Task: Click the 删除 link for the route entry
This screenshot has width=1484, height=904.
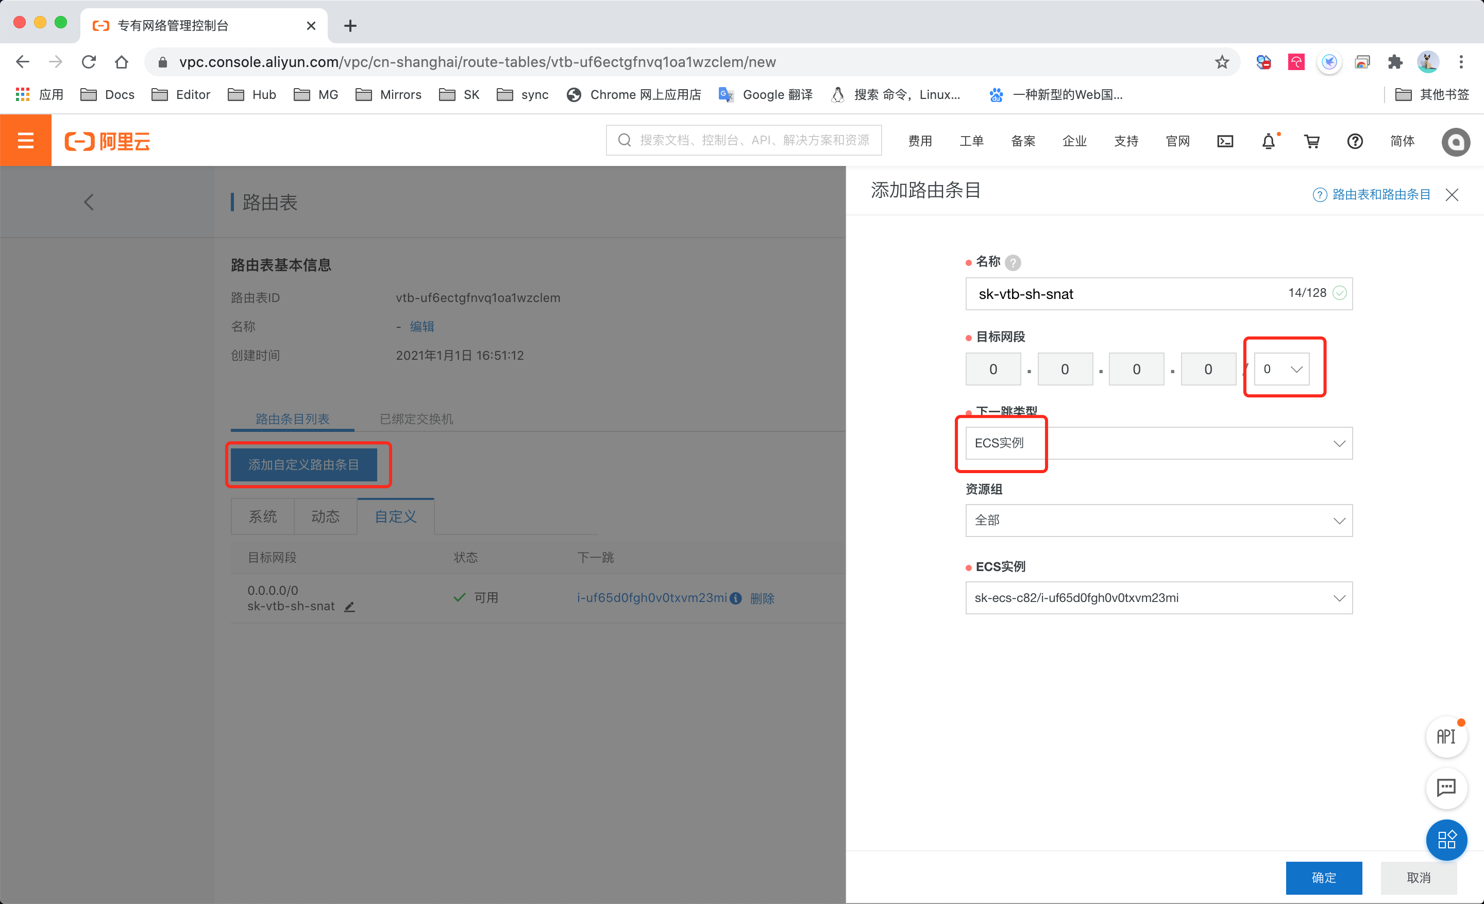Action: pos(762,598)
